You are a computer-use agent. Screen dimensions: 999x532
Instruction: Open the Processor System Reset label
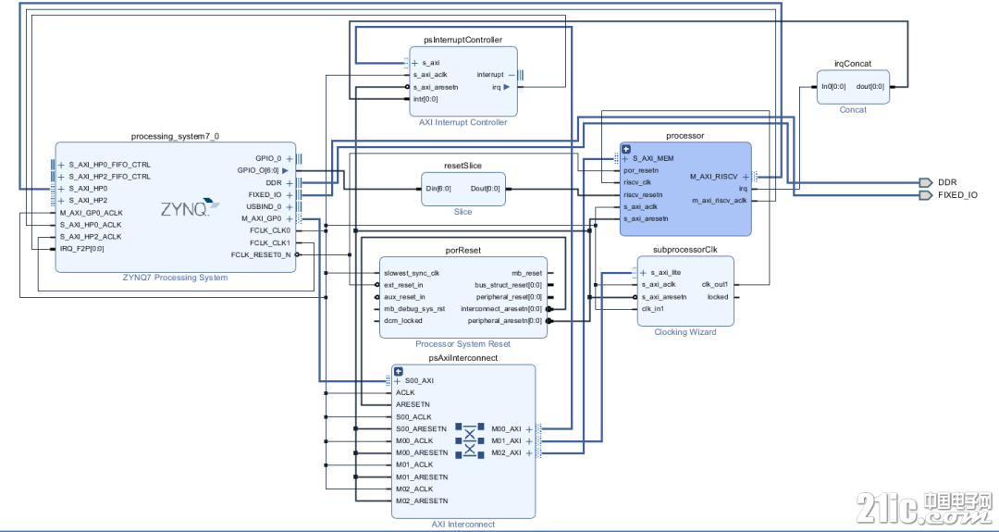pos(462,344)
